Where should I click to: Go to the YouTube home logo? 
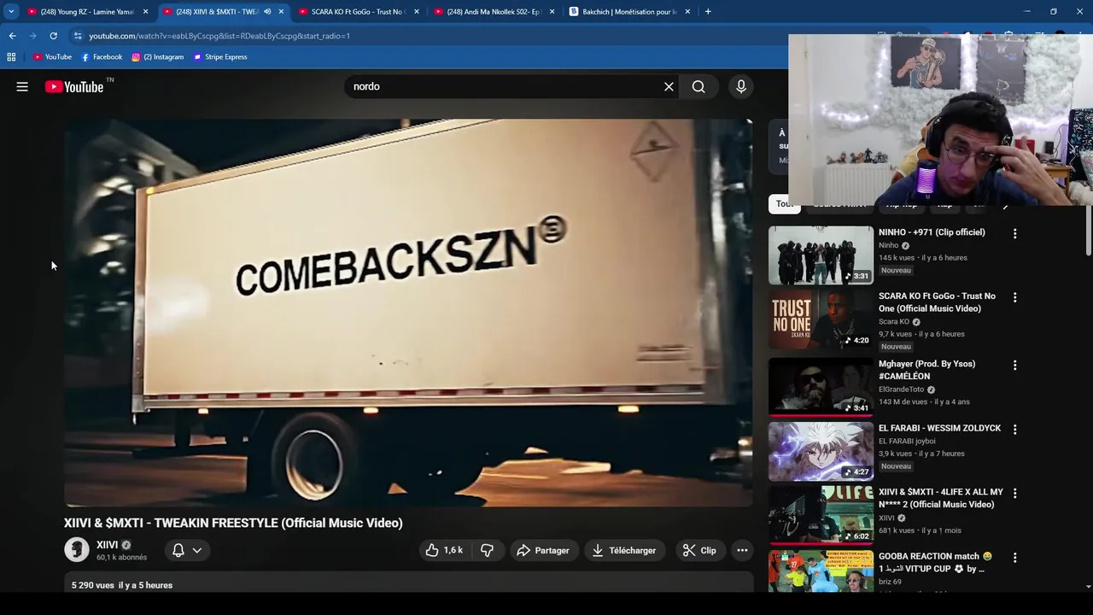point(74,86)
